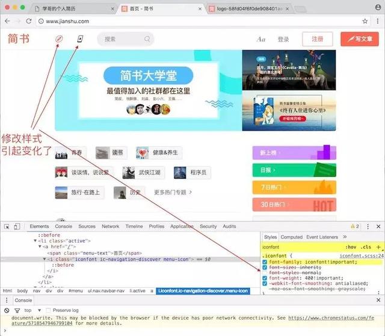This screenshot has height=336, width=385.
Task: Open the iconfont.scss:24 source link
Action: [x=362, y=256]
